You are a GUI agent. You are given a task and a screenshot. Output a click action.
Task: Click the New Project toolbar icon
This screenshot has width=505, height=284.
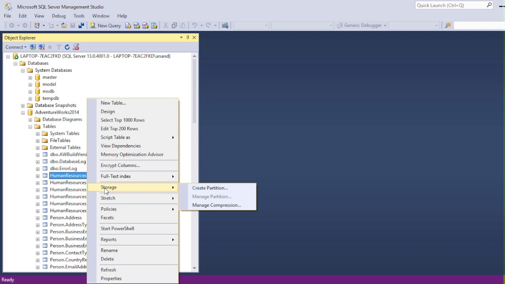37,25
